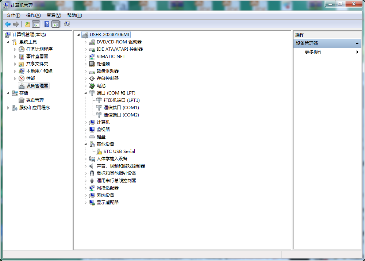The height and width of the screenshot is (261, 365).
Task: Click the 显示适配器 icon
Action: coord(92,203)
